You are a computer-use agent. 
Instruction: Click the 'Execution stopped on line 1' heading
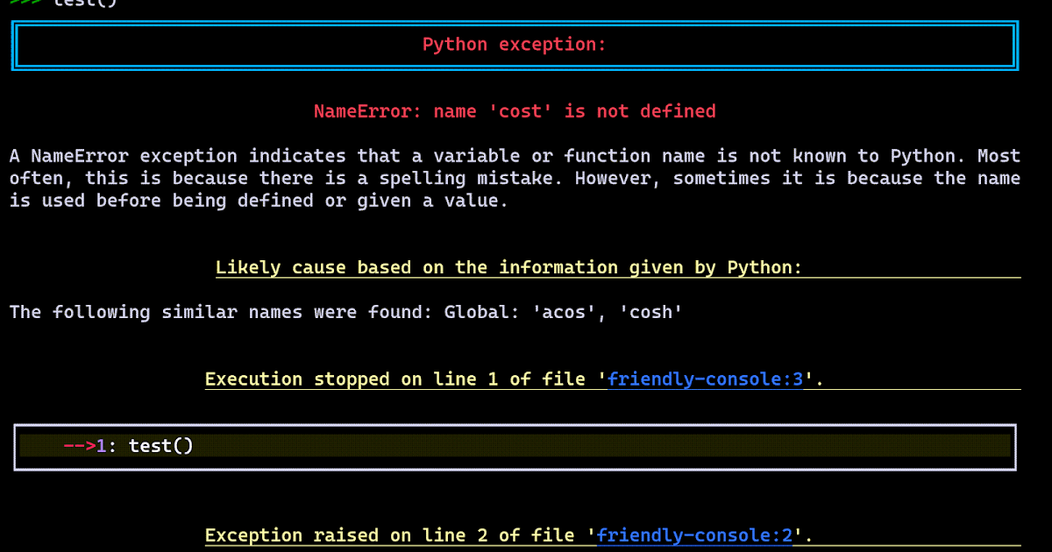(394, 379)
